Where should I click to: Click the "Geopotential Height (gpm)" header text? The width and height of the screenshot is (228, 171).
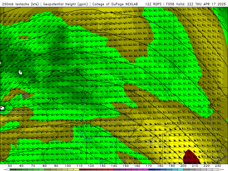tap(66, 4)
